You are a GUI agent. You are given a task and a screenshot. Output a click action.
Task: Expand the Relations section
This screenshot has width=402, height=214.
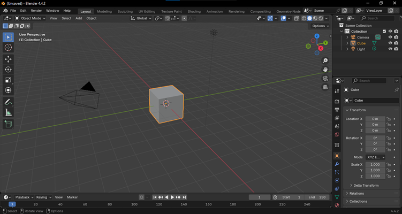[357, 193]
